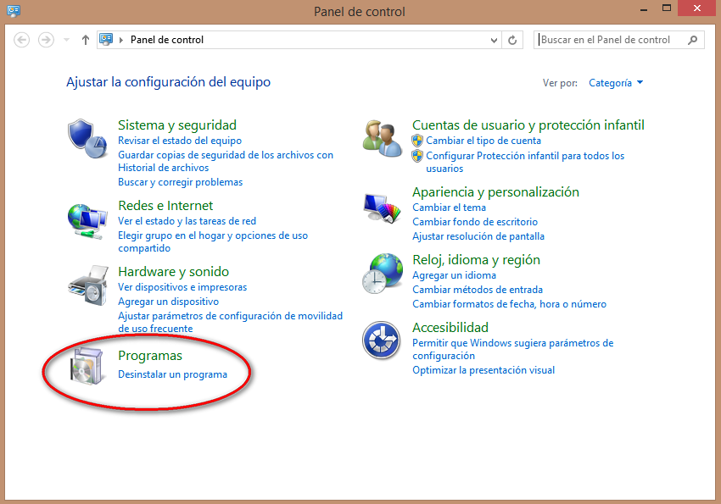Screen dimensions: 721x504
Task: Open Revisar el estado del equipo
Action: coord(180,141)
